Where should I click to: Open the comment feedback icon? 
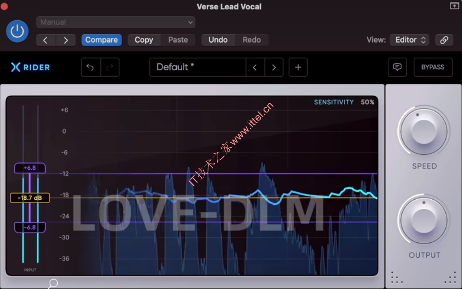[397, 67]
